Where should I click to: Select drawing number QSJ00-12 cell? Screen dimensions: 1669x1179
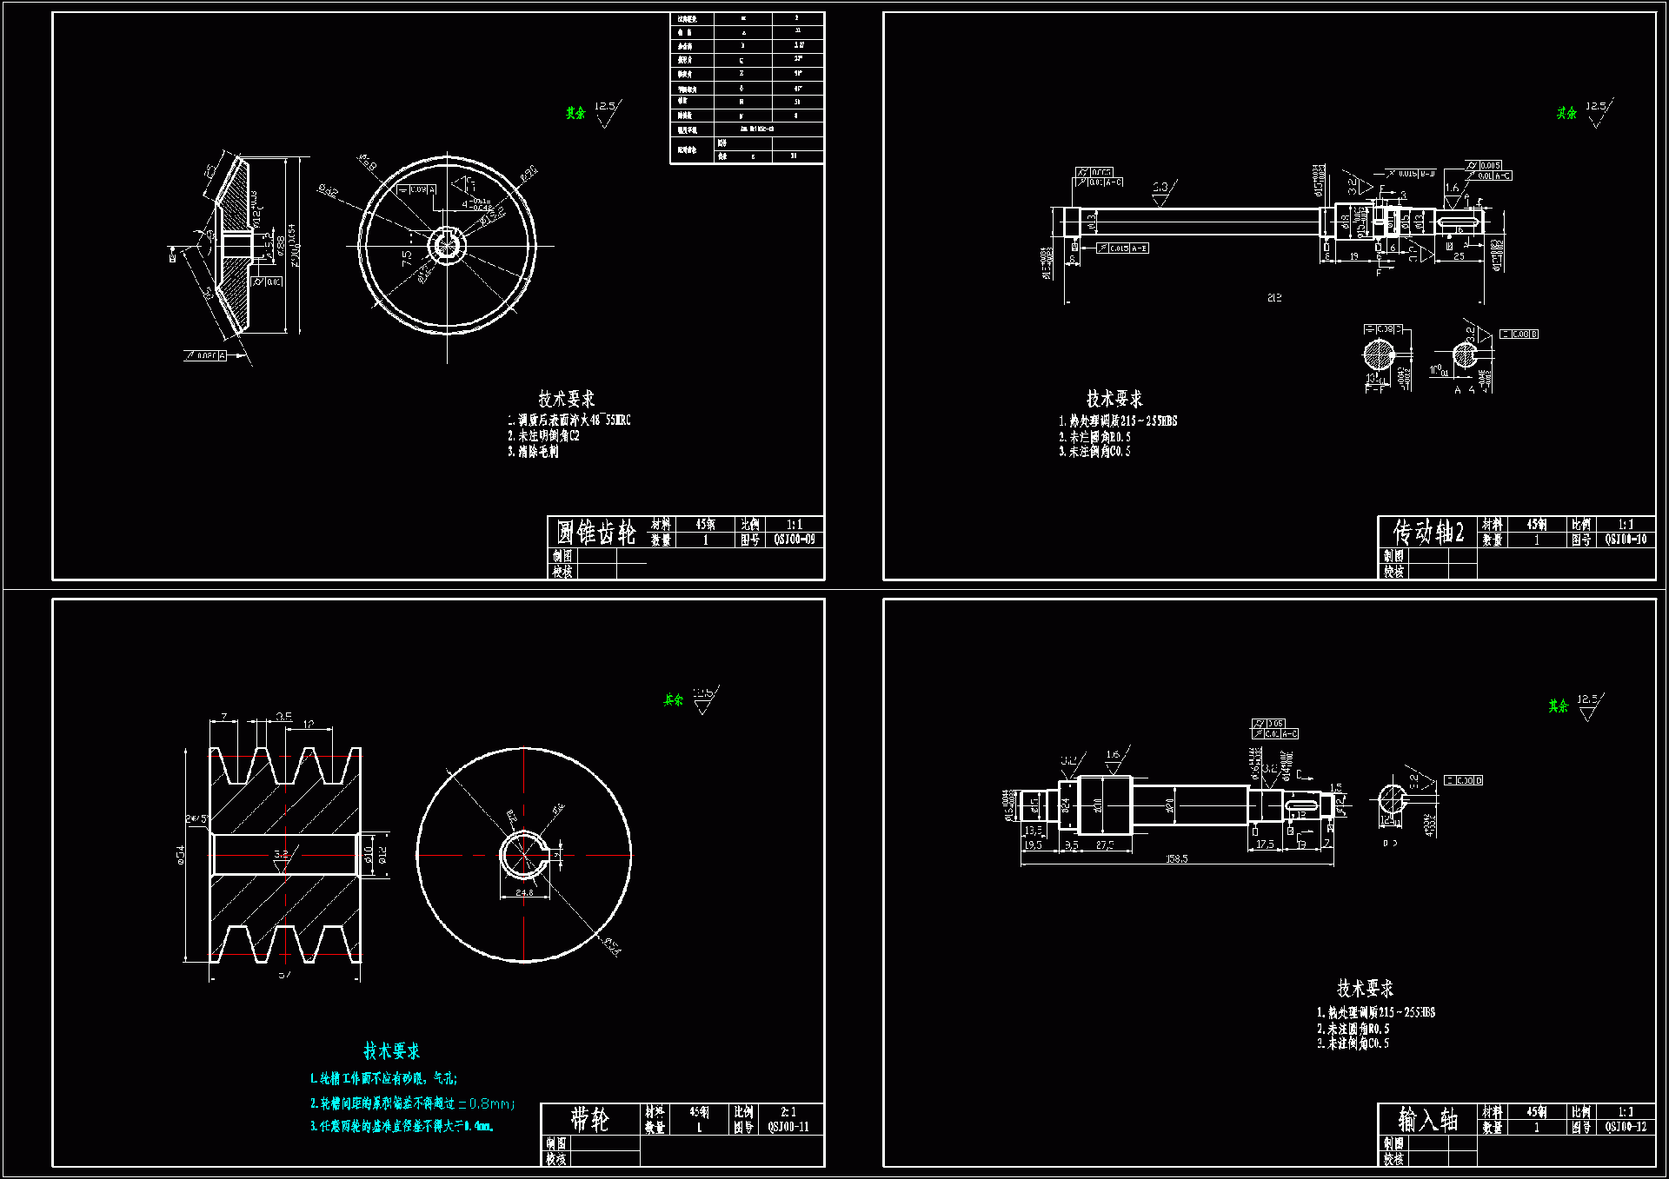coord(1626,1127)
